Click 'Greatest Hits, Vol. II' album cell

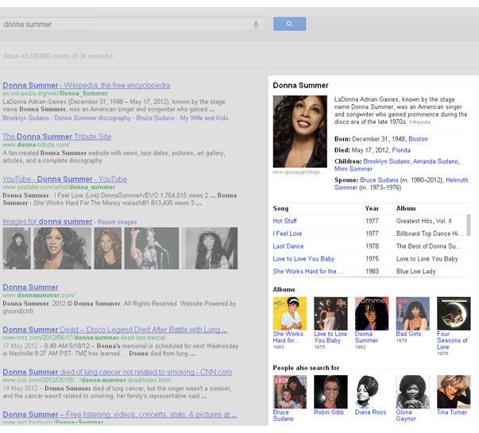(x=423, y=221)
